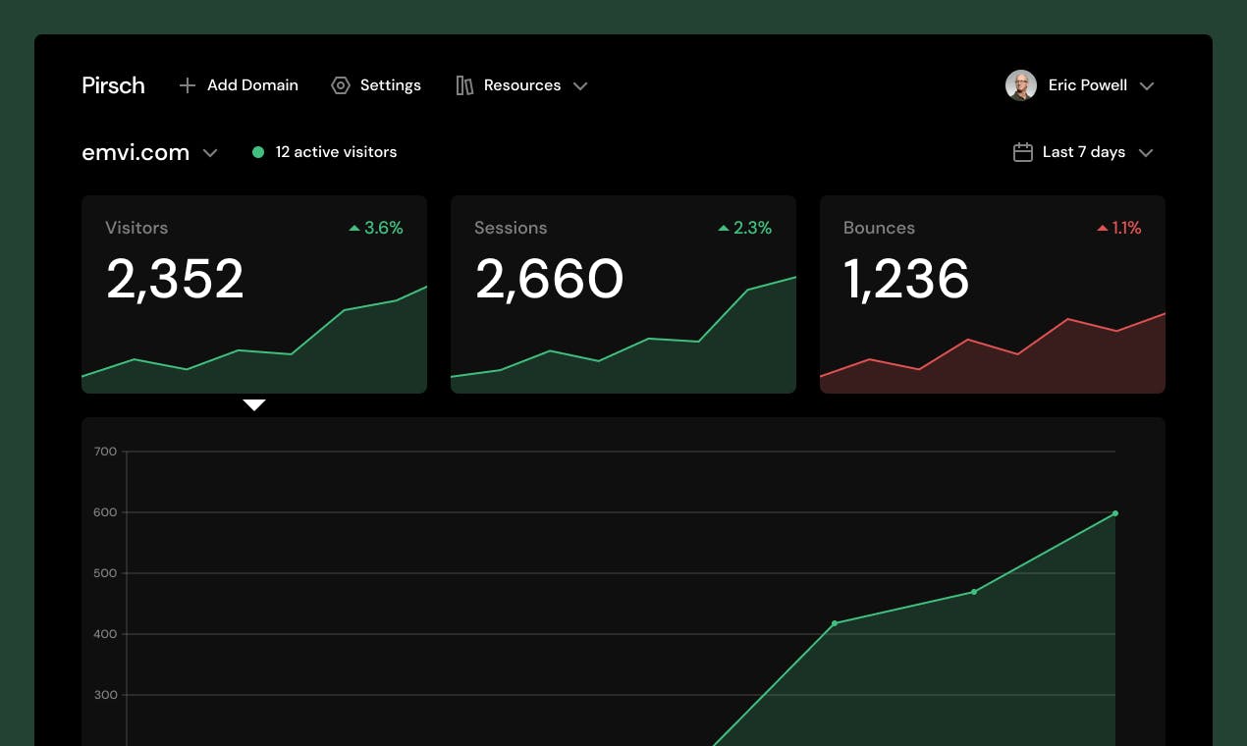
Task: Expand the emvi.com domain chevron
Action: click(209, 153)
